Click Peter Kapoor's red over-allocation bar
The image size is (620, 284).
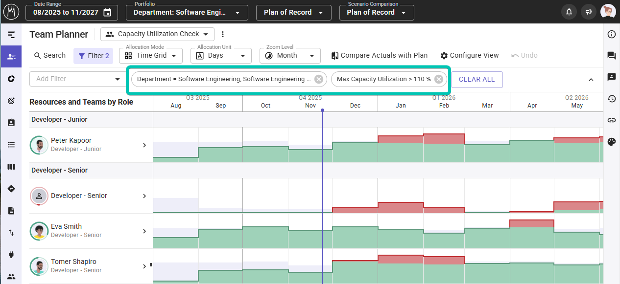point(443,139)
